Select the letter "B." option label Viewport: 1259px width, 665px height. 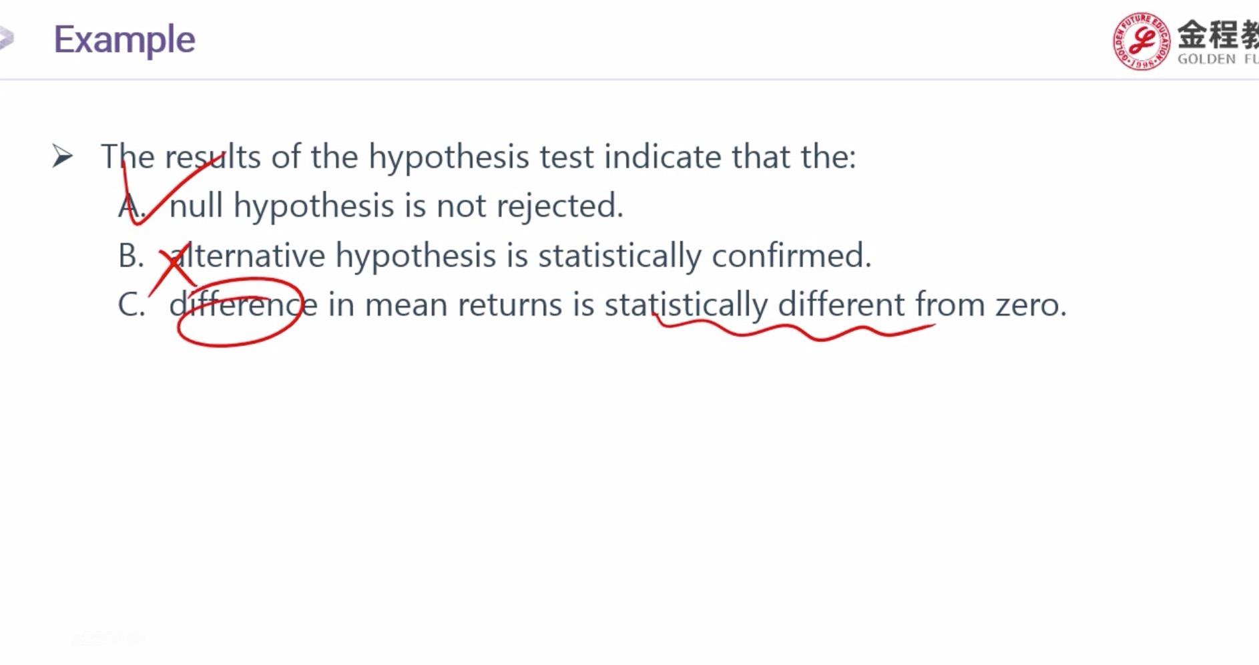tap(131, 256)
